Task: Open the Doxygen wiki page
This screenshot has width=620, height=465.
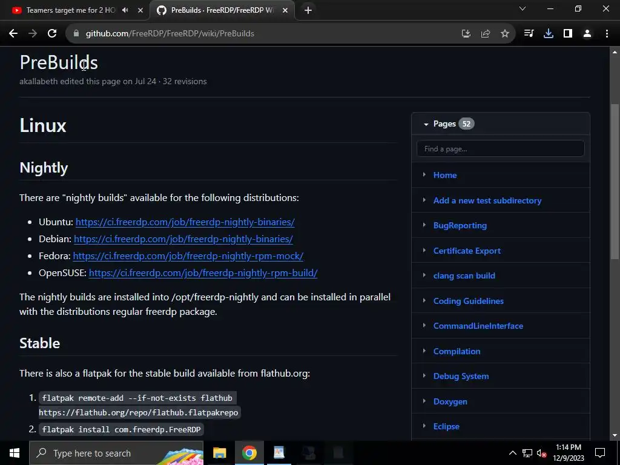Action: [x=450, y=401]
